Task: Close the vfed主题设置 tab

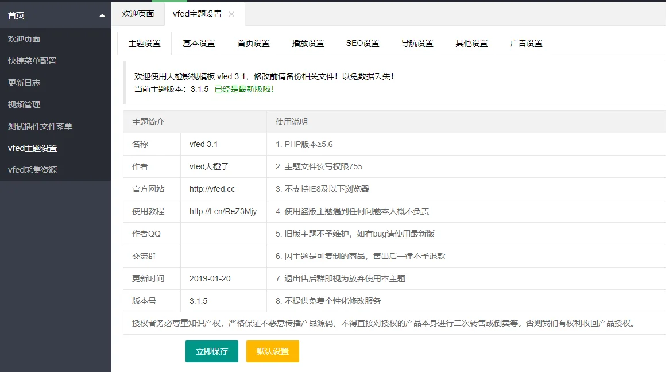Action: [x=231, y=14]
